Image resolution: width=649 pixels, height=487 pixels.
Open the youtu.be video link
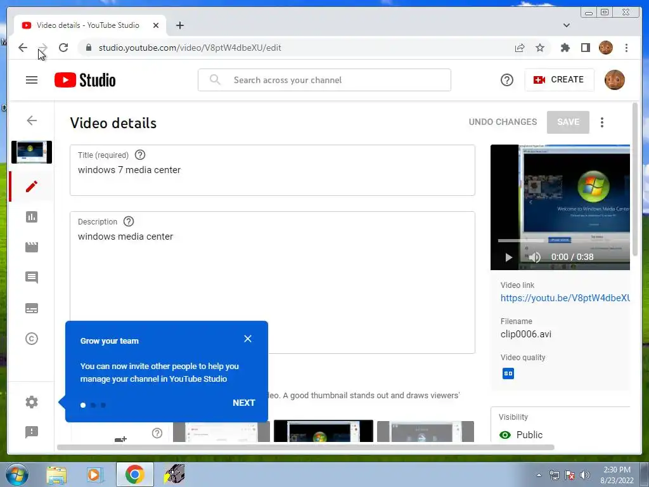point(565,298)
